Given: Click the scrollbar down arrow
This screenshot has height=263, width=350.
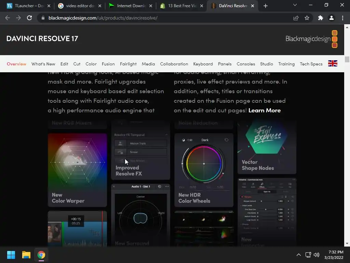Looking at the screenshot, I should tap(347, 243).
